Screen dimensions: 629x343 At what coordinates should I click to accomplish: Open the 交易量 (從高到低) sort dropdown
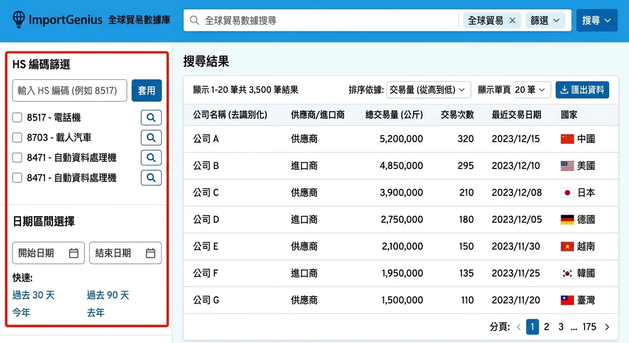tap(428, 90)
